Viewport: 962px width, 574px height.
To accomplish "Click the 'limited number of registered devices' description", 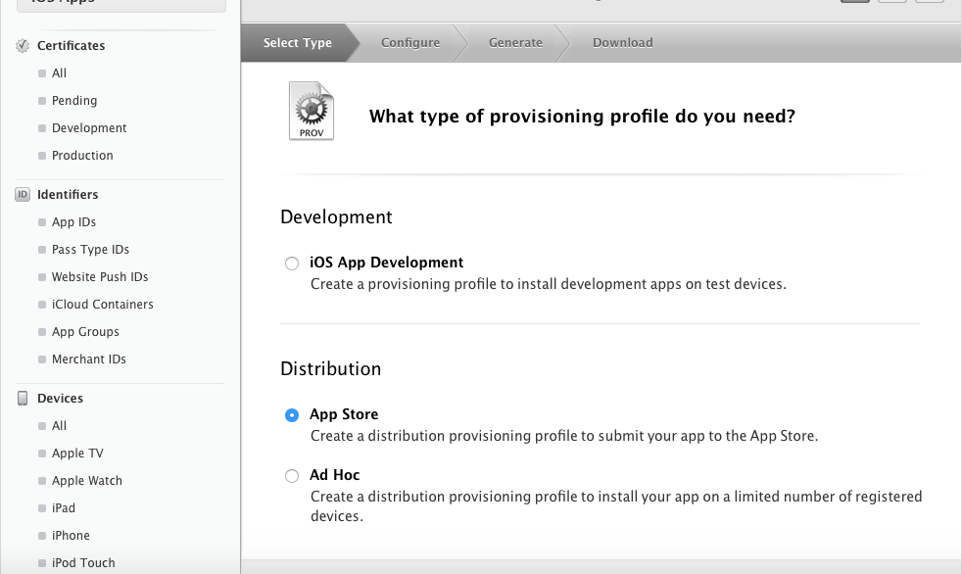I will click(616, 506).
